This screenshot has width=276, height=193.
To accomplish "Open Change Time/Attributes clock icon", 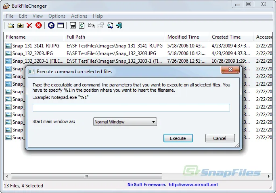I will pyautogui.click(x=51, y=25).
